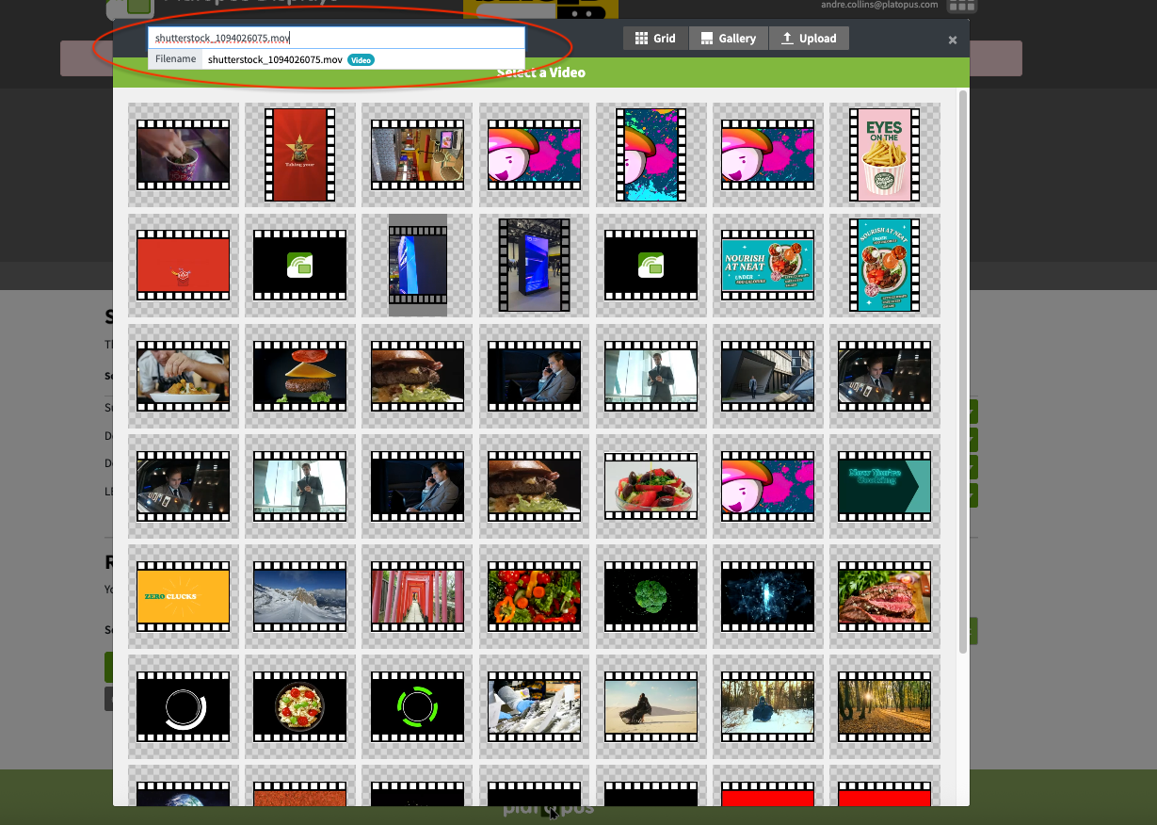Select the sliced steak video thumbnail
Viewport: 1157px width, 825px height.
pos(884,597)
